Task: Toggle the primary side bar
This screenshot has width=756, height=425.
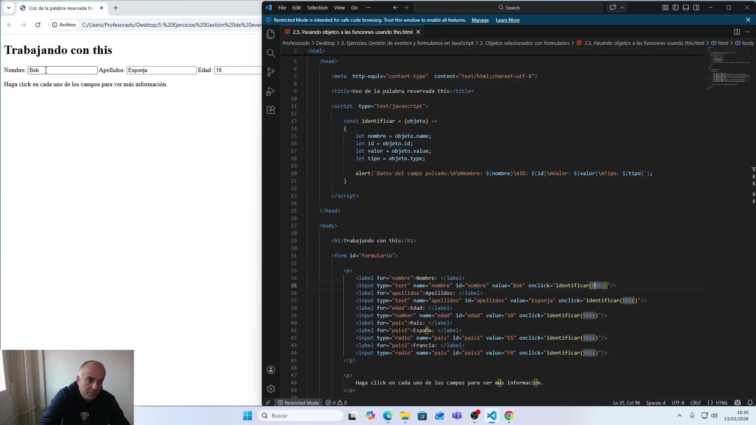Action: coord(676,7)
